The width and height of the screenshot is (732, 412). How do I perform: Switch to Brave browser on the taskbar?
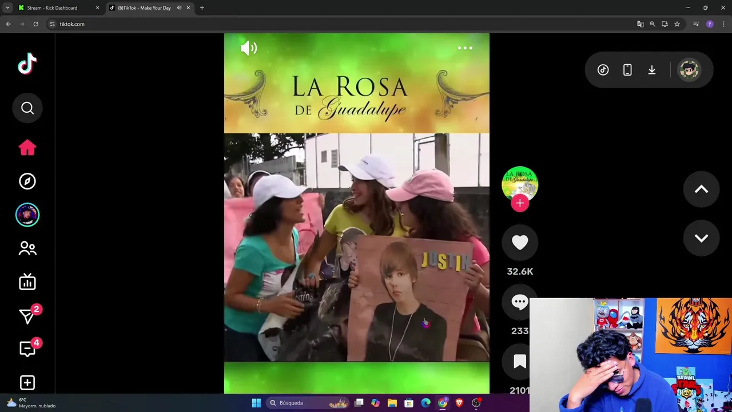pos(459,403)
